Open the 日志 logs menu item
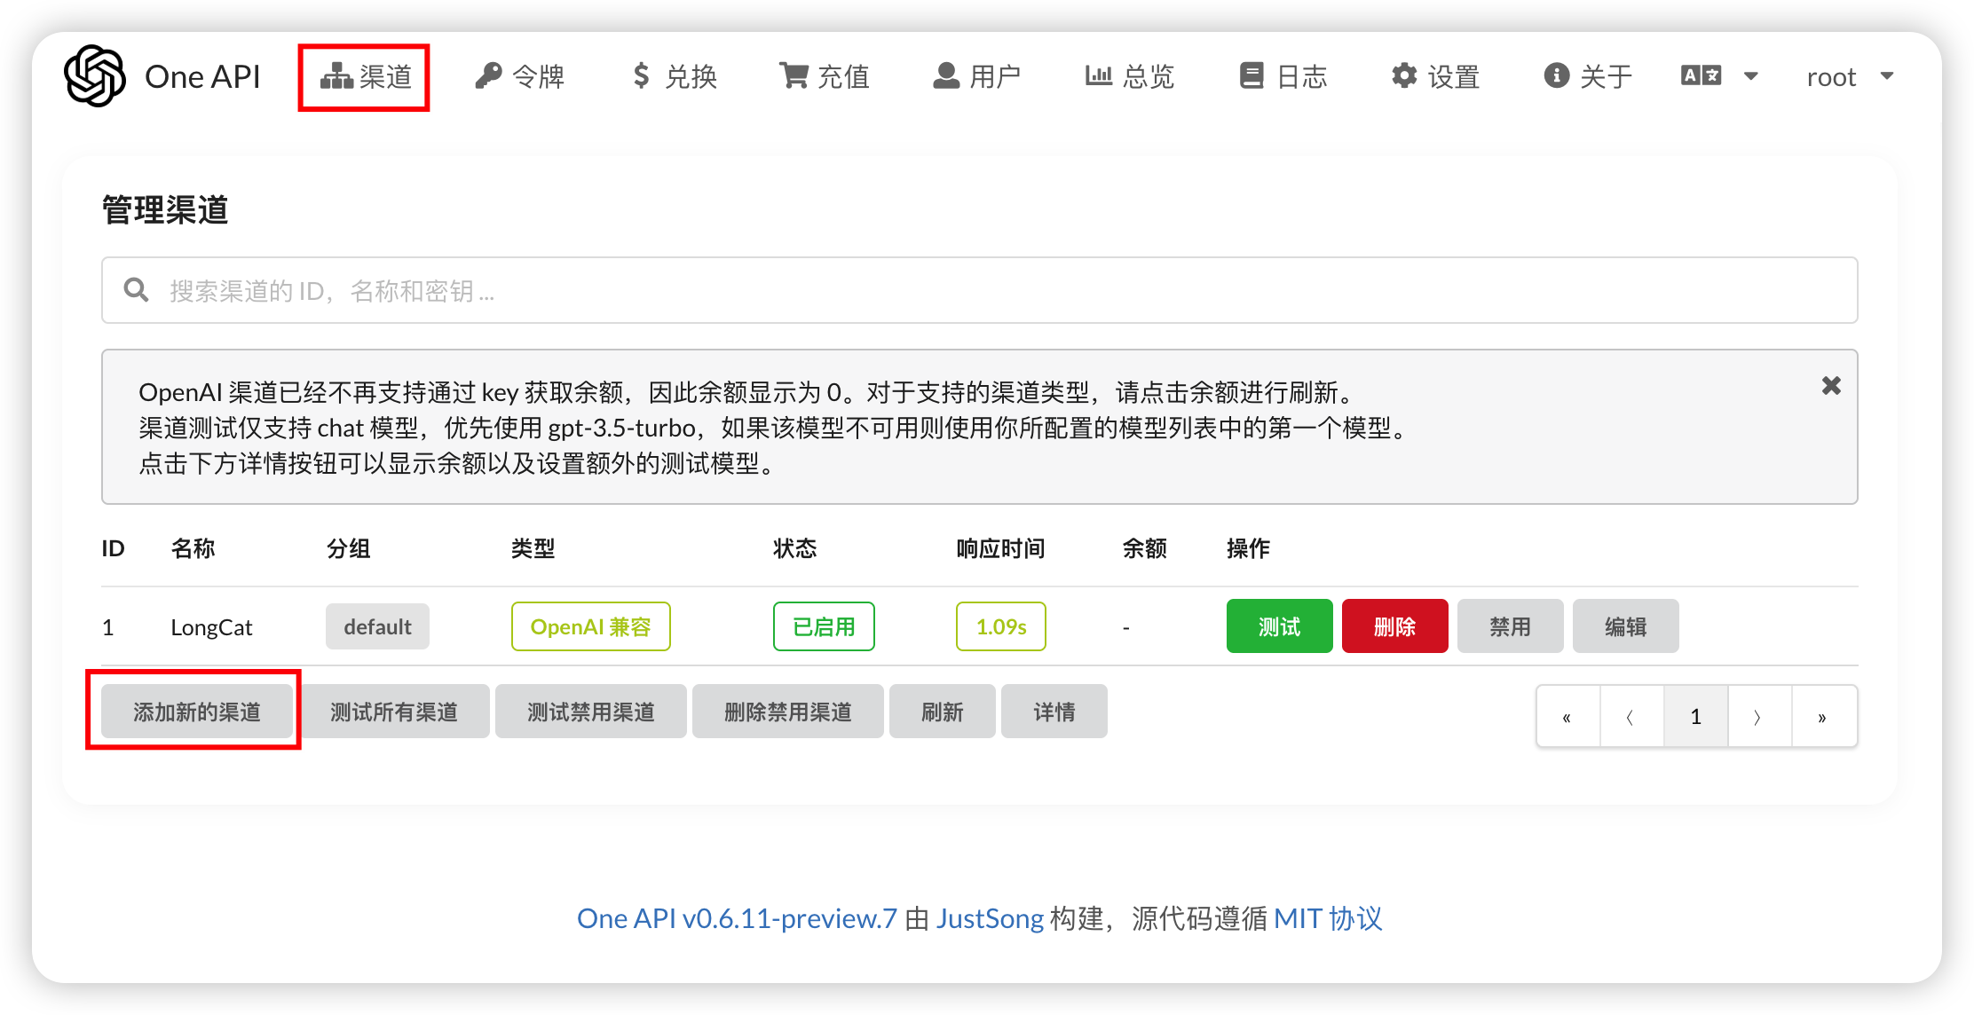1974x1015 pixels. (1283, 77)
